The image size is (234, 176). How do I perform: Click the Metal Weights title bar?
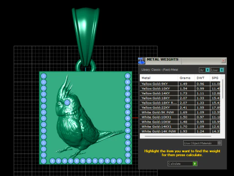(x=182, y=61)
